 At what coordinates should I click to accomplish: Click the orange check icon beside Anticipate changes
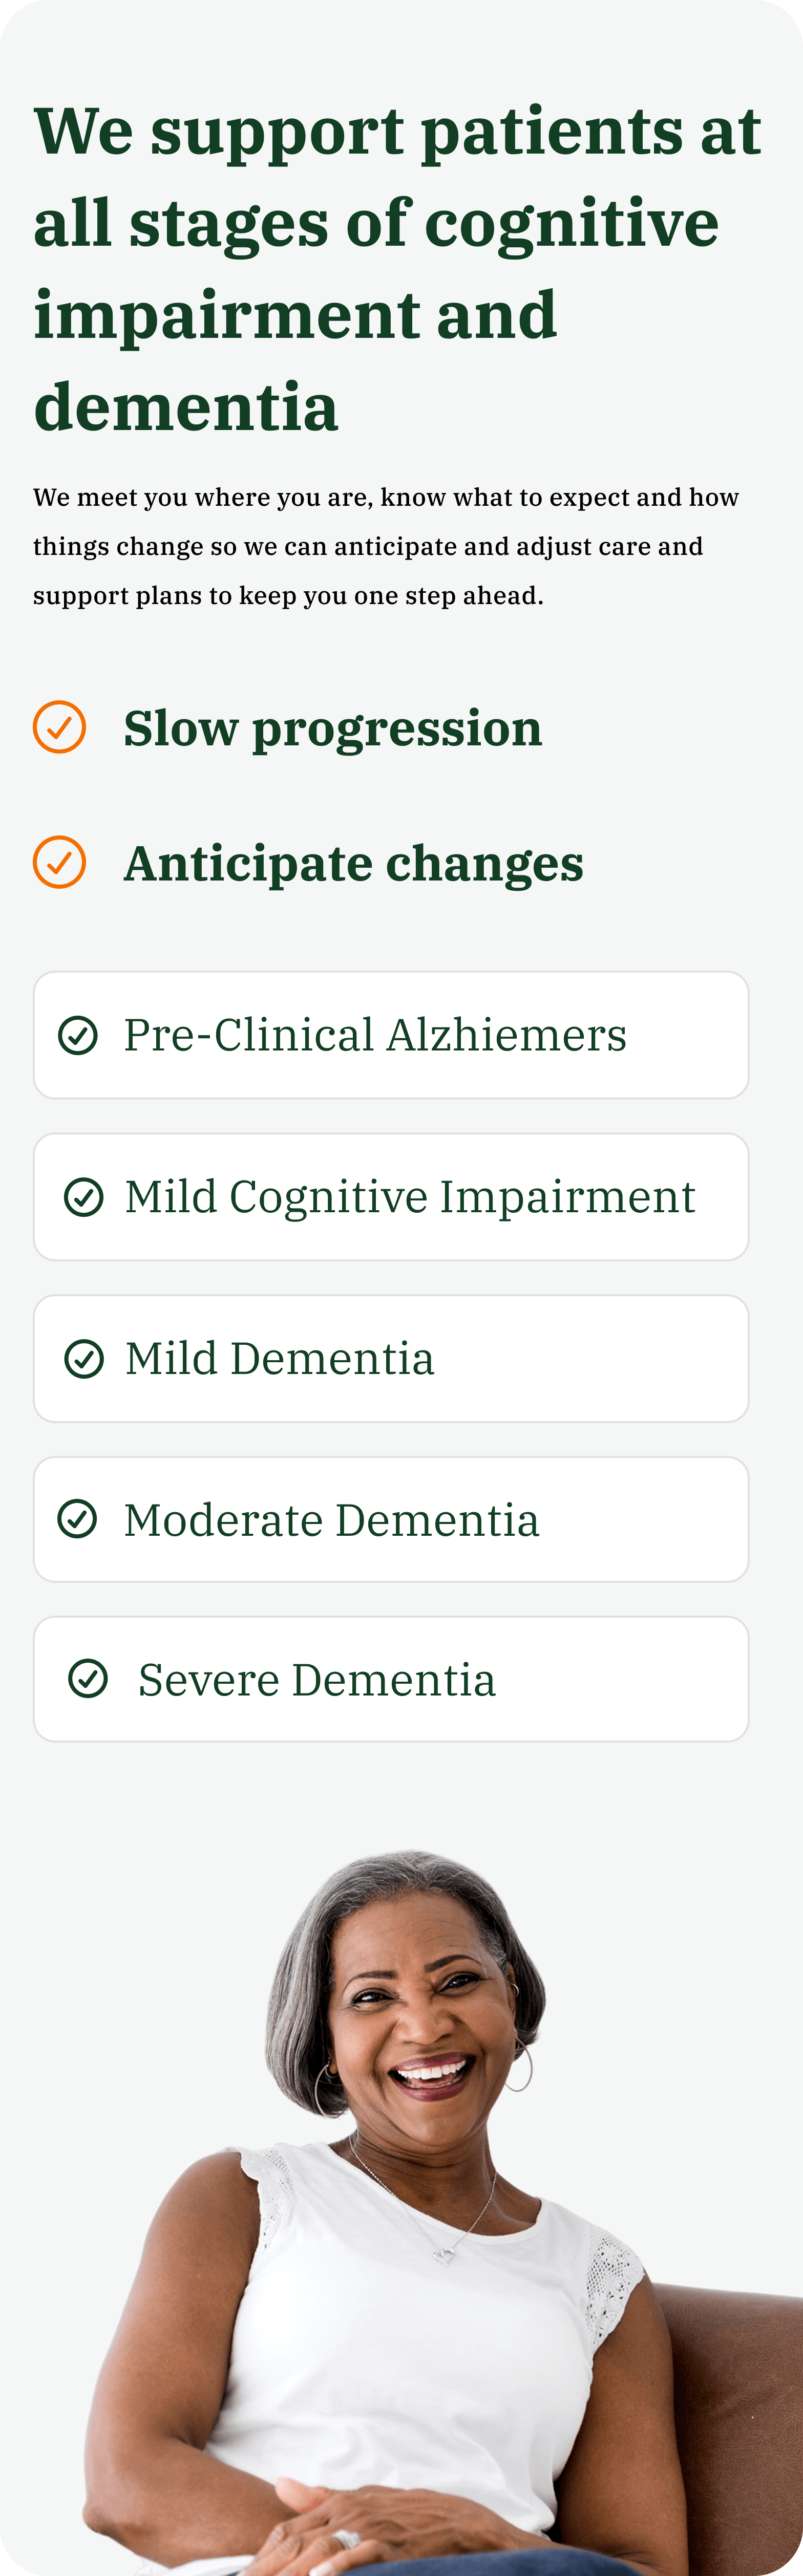59,862
